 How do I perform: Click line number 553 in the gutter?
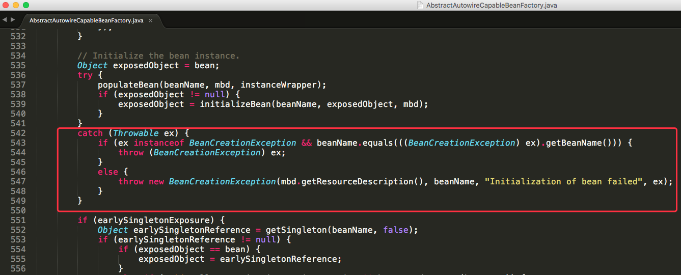(x=18, y=239)
